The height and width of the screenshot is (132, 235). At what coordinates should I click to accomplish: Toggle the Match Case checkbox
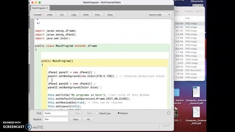(x=97, y=113)
